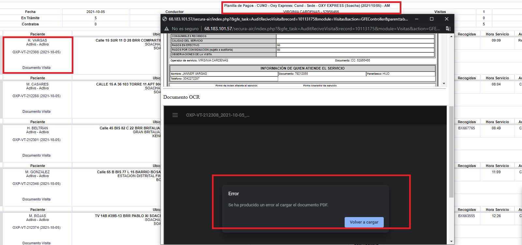Click Hora Servicio value 11:09
Image resolution: width=522 pixels, height=245 pixels.
tap(496, 172)
